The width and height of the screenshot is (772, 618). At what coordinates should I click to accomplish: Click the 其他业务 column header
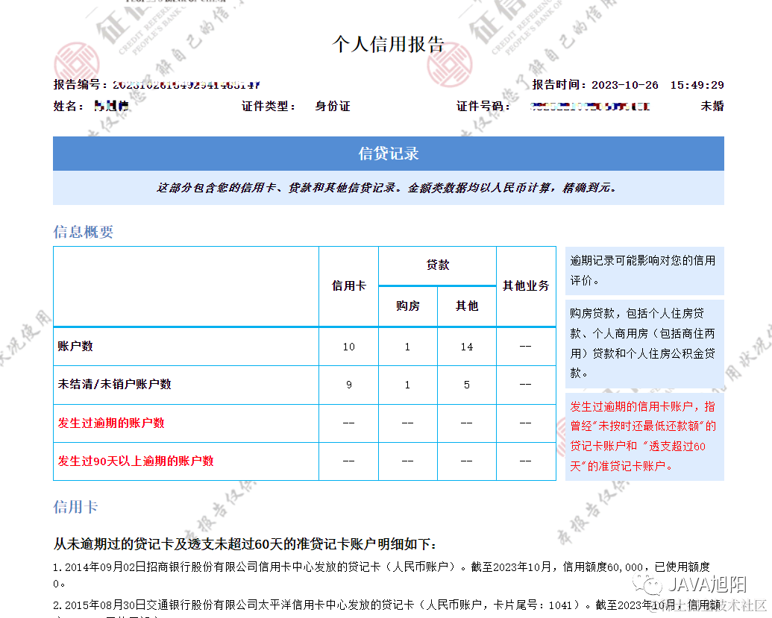pyautogui.click(x=526, y=286)
